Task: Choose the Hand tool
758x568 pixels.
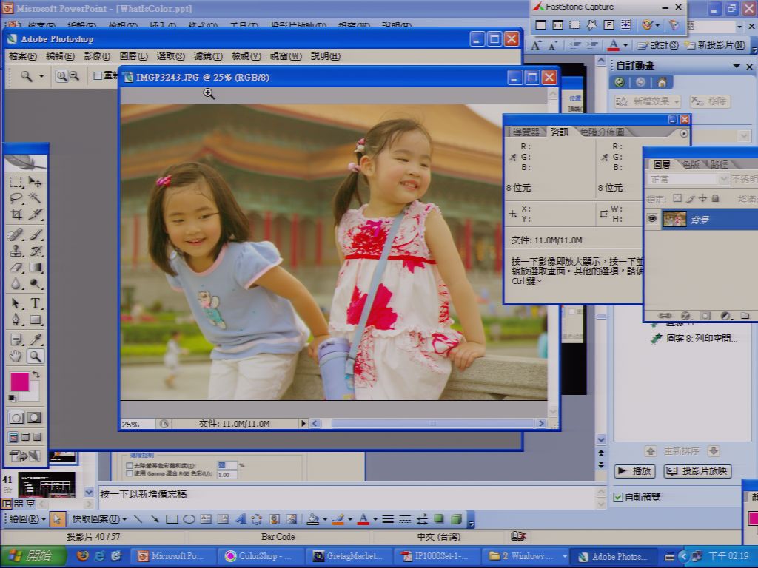Action: (16, 356)
